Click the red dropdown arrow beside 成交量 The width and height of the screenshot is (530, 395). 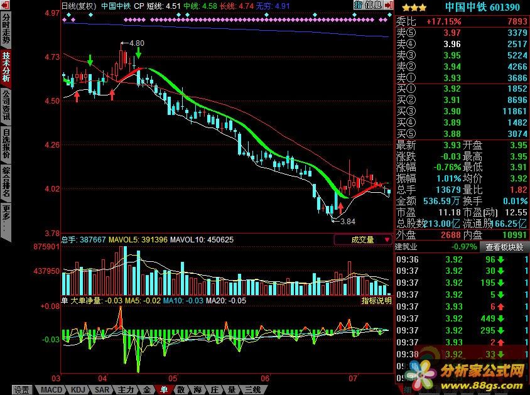pyautogui.click(x=387, y=240)
